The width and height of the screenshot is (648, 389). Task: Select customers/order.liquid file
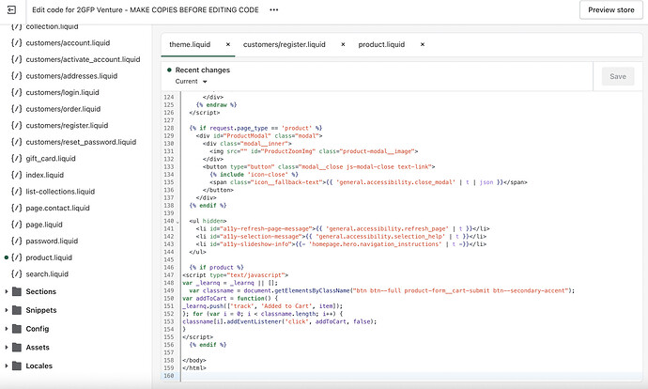(x=64, y=108)
